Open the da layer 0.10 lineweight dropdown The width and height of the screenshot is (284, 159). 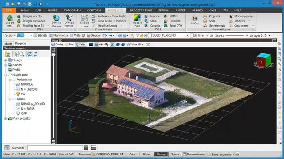(x=269, y=35)
